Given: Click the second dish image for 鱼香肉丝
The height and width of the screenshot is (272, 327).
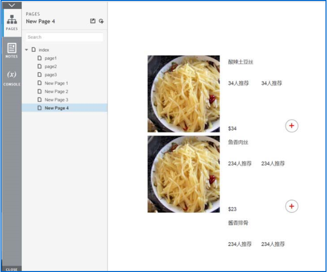Looking at the screenshot, I should pyautogui.click(x=183, y=174).
